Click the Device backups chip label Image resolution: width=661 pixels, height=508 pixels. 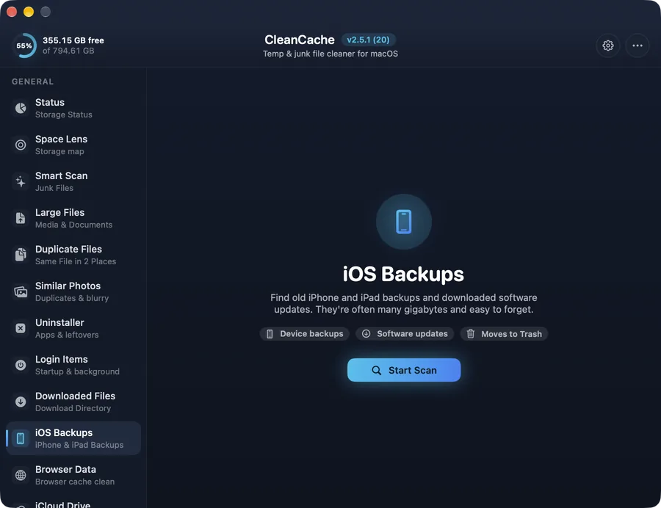pyautogui.click(x=311, y=333)
